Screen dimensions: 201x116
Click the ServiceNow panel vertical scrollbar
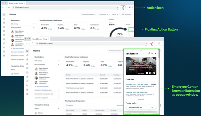coord(159,54)
